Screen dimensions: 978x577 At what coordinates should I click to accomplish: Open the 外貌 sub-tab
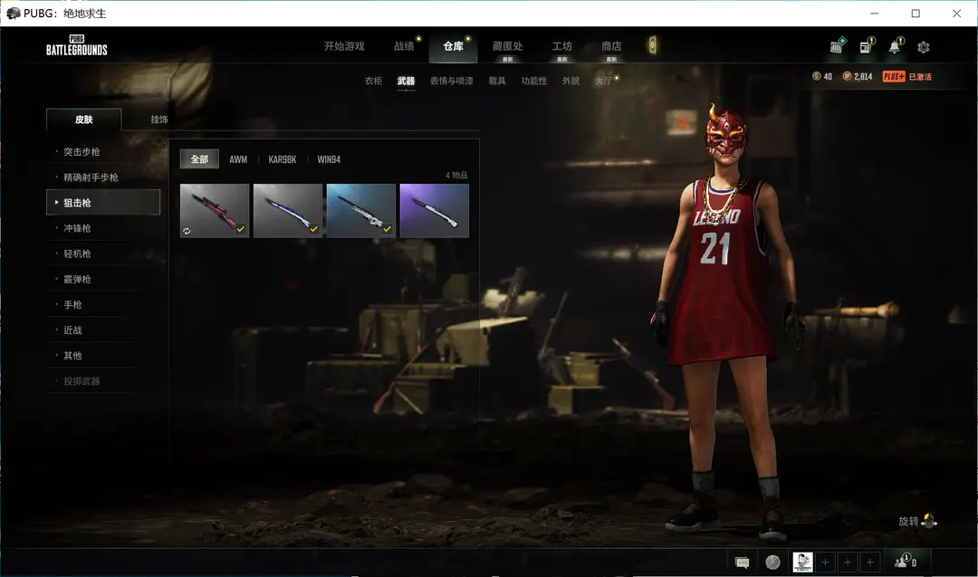pos(570,81)
